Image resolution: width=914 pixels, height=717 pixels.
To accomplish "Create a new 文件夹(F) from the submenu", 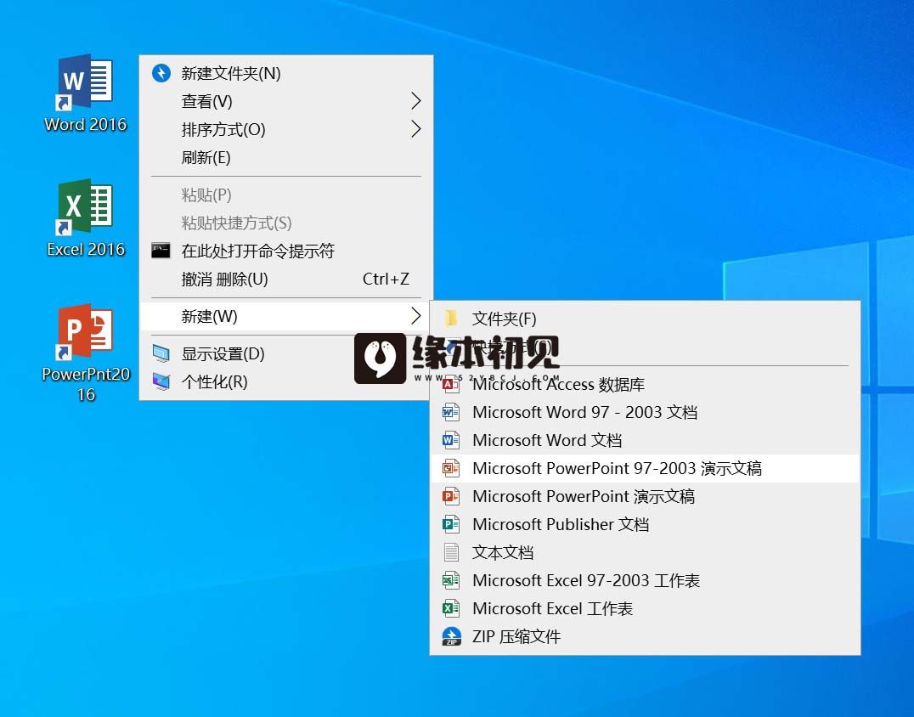I will (645, 319).
